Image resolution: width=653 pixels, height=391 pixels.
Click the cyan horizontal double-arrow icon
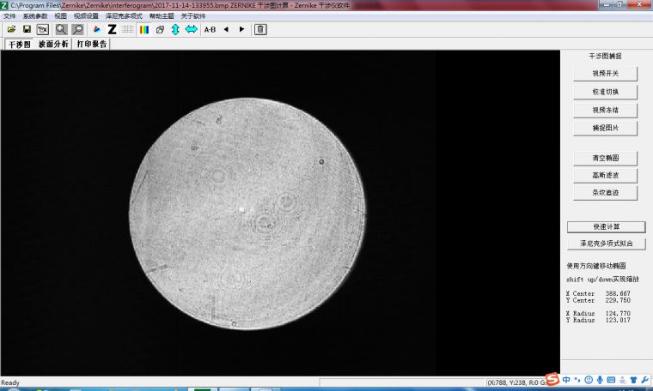191,29
